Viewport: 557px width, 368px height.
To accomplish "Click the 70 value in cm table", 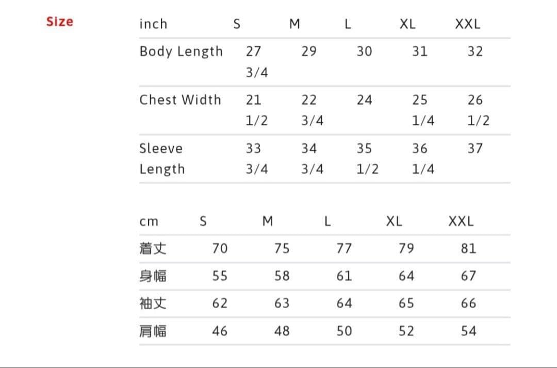I will point(220,249).
